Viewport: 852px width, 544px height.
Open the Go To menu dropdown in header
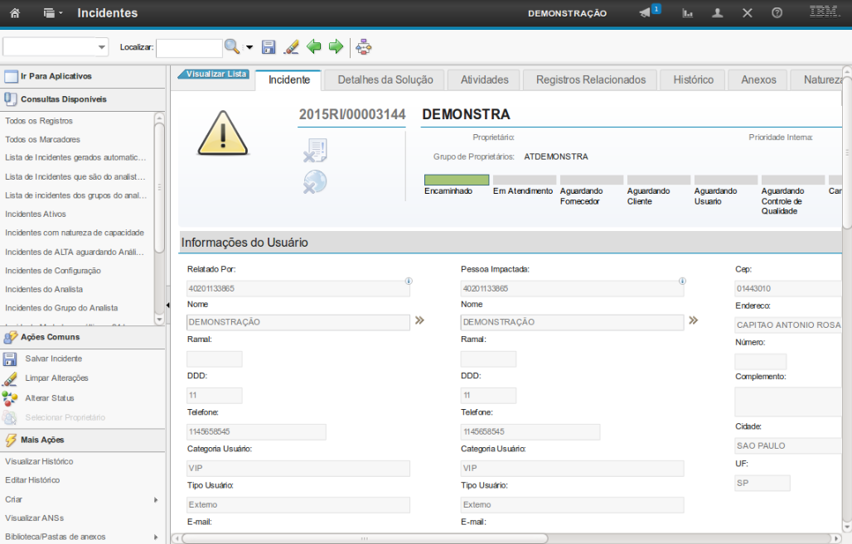pyautogui.click(x=53, y=13)
